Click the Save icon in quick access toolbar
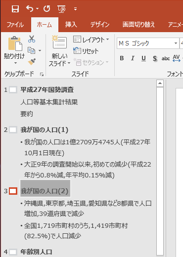This screenshot has width=183, height=257. coord(15,8)
